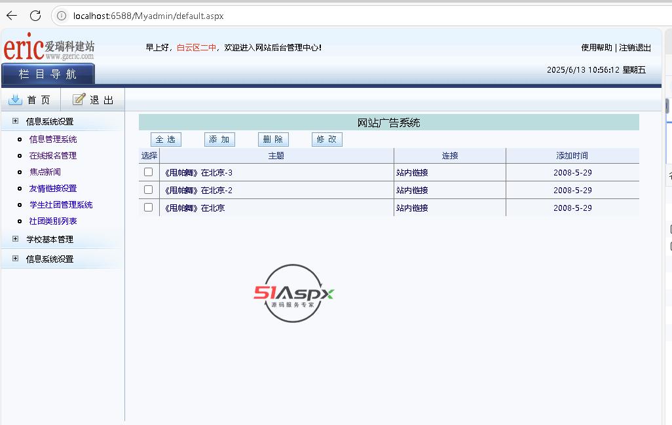Expand the 信息系统设置 section below 学校基本管理
The height and width of the screenshot is (425, 672).
click(x=16, y=259)
